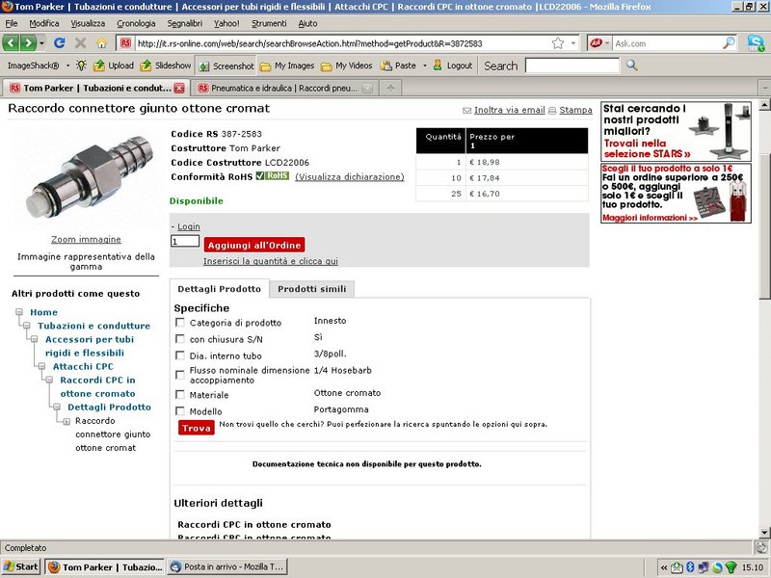Expand hidden tray icons chevron
The height and width of the screenshot is (578, 771).
664,567
